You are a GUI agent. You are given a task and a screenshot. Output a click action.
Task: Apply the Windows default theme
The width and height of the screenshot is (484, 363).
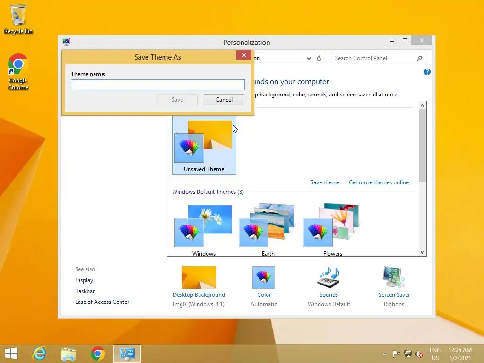204,230
